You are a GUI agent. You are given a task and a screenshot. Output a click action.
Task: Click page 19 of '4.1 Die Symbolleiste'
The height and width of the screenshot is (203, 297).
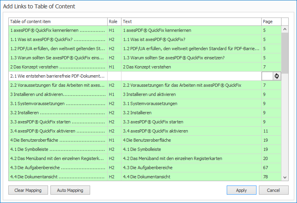[x=272, y=149]
